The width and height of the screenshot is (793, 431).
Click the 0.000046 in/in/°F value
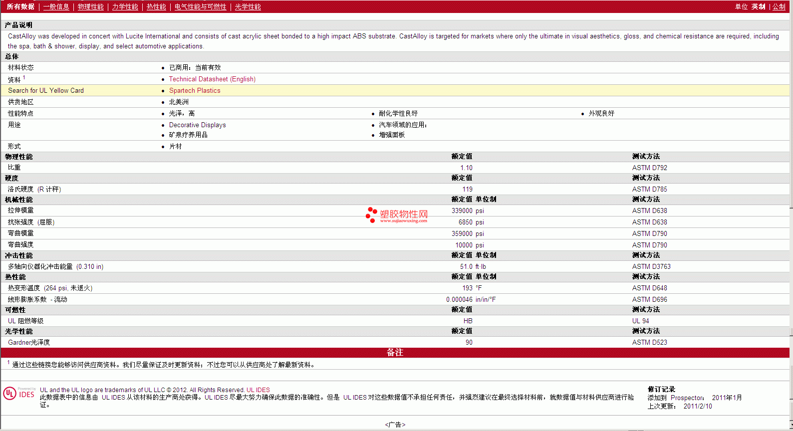pos(471,299)
